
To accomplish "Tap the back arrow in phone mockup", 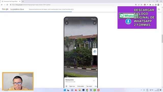I will coord(67,23).
